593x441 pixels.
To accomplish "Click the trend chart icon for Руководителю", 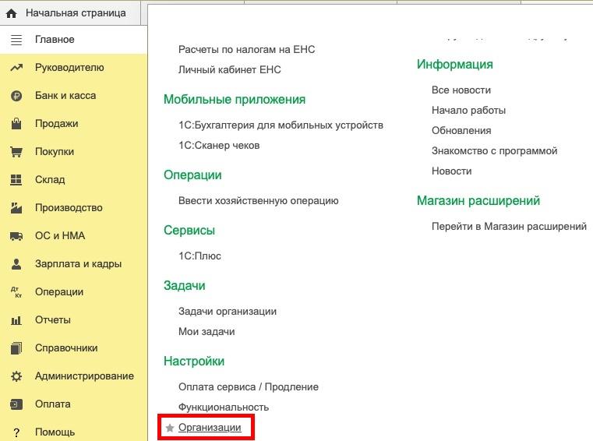I will point(16,68).
